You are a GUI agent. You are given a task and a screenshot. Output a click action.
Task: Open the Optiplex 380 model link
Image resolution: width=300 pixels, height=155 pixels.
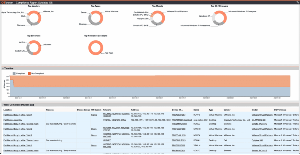[x=258, y=140]
